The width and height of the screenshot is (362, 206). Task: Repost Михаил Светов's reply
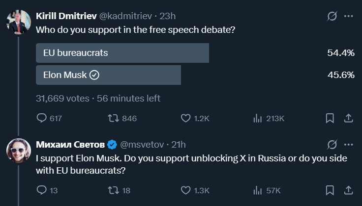pyautogui.click(x=113, y=190)
